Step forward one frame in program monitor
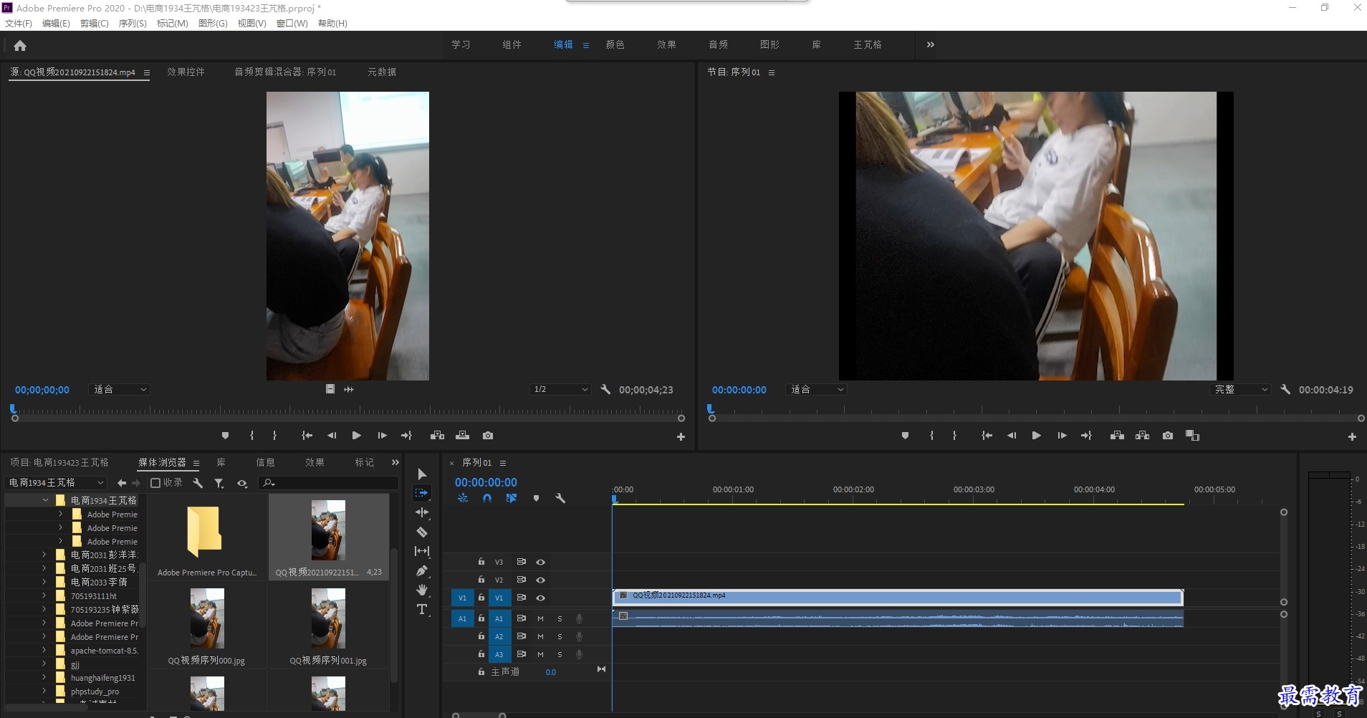This screenshot has height=718, width=1367. pyautogui.click(x=1062, y=436)
